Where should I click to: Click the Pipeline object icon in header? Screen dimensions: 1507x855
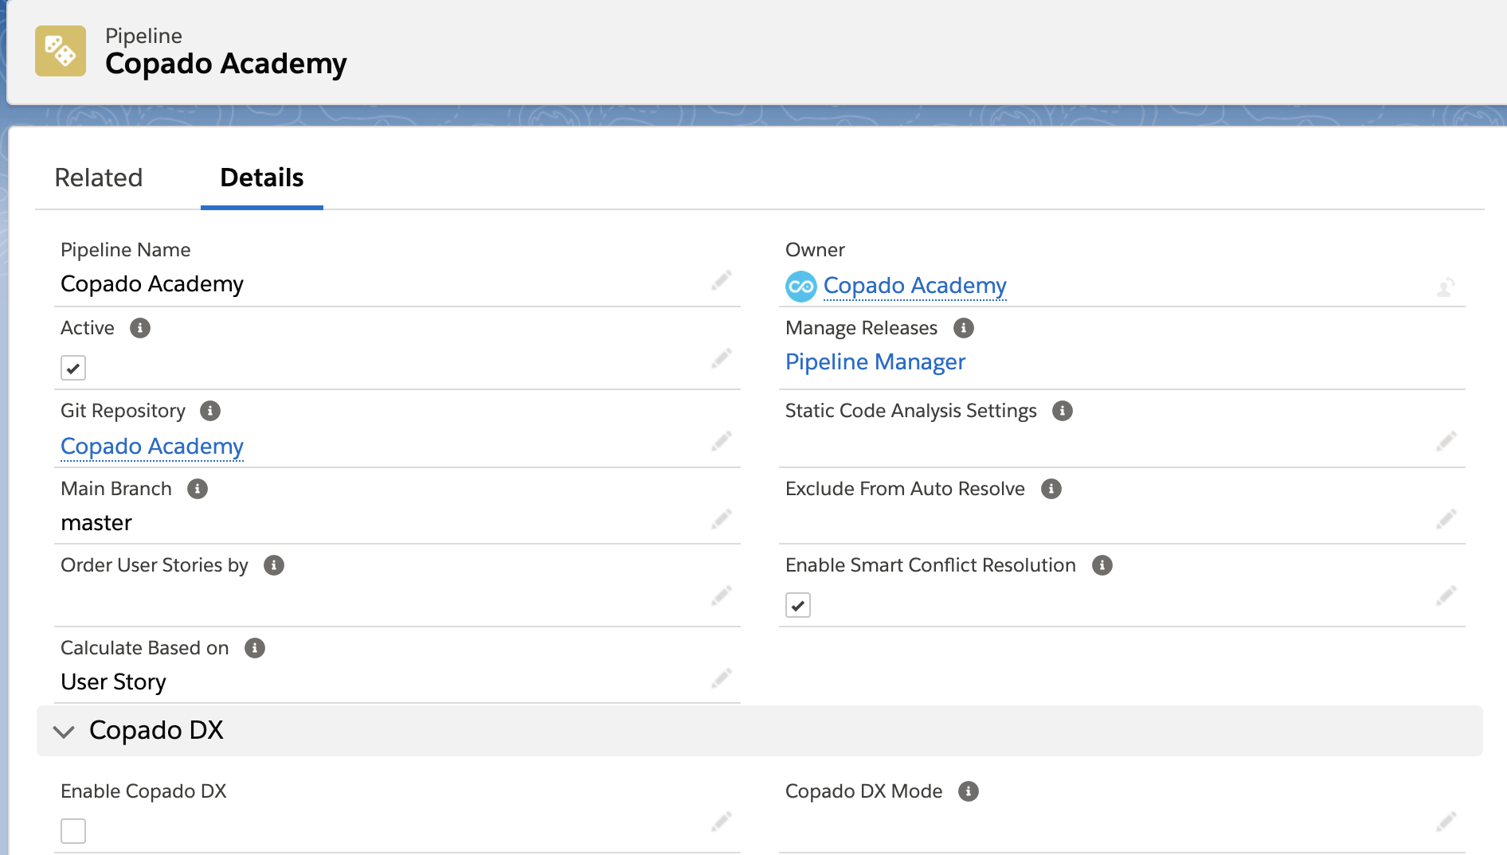(x=61, y=51)
